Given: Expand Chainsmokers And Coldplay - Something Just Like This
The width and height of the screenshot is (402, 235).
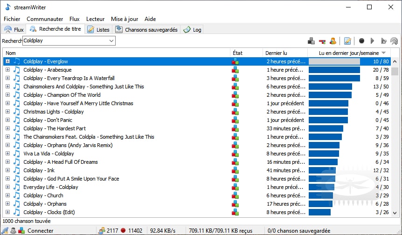Looking at the screenshot, I should coord(7,87).
